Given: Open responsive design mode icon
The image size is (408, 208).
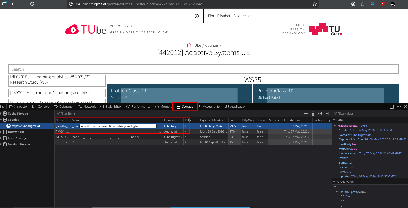Looking at the screenshot, I should pyautogui.click(x=392, y=107).
